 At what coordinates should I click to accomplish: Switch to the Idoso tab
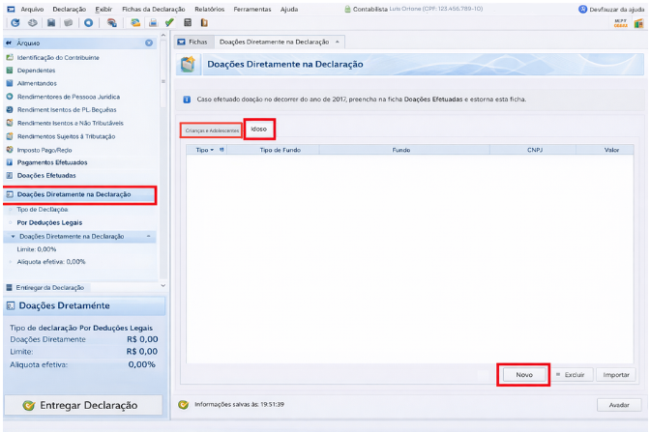[x=259, y=129]
